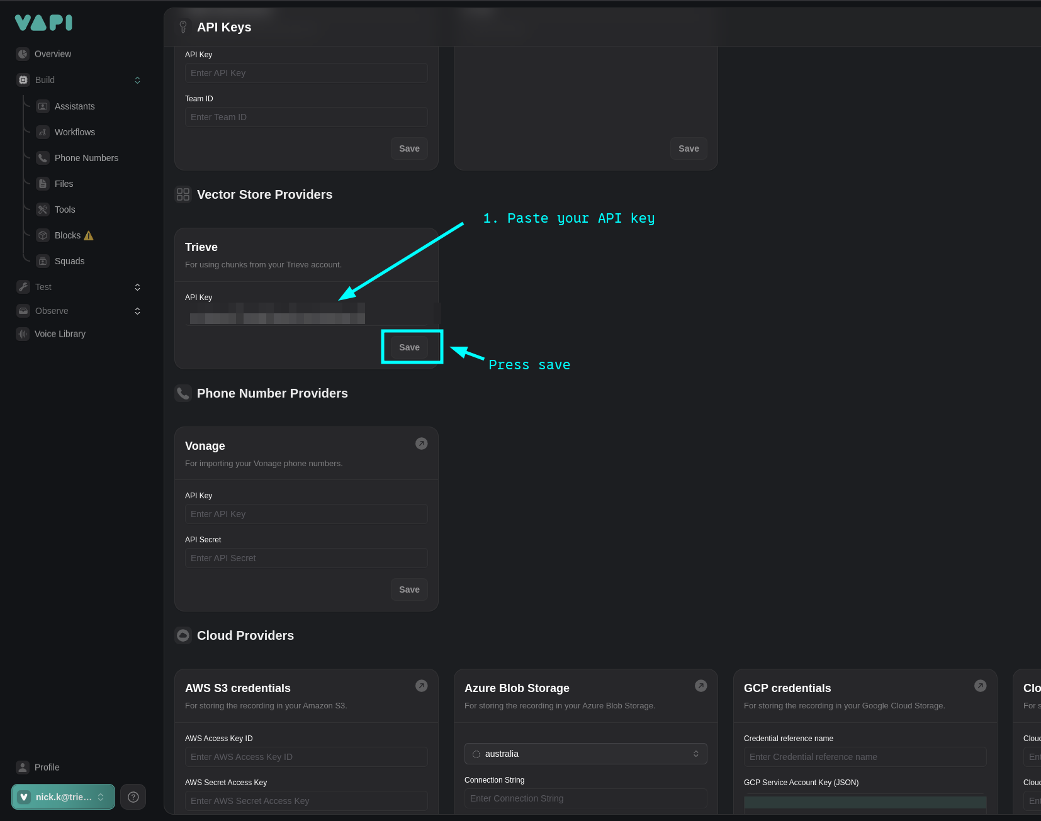Open Phone Numbers menu item
Viewport: 1041px width, 821px height.
[87, 158]
